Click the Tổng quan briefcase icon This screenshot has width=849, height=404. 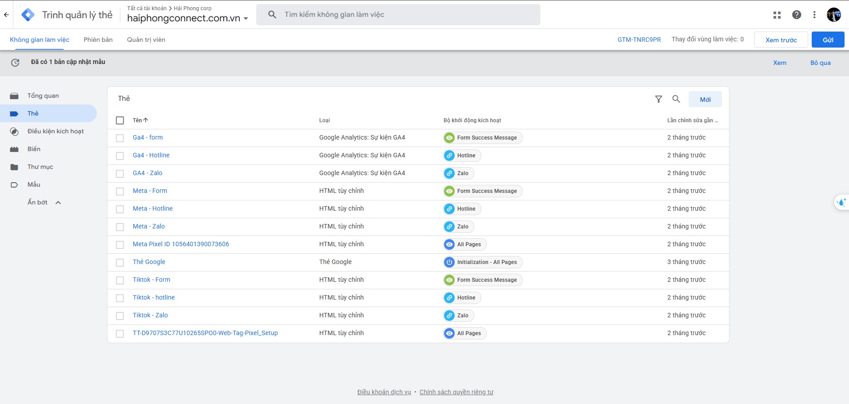coord(14,96)
